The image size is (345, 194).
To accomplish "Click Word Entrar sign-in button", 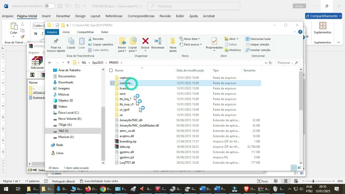I will click(x=299, y=6).
